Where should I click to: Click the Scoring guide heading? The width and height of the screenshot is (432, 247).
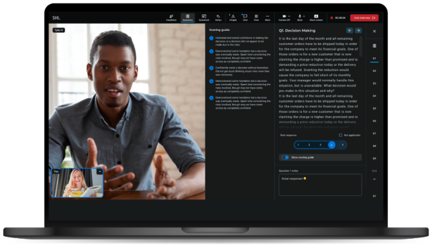click(x=219, y=30)
